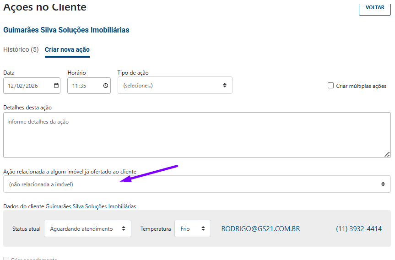Tick the Criar múltiplas ações checkbox
395x260 pixels.
pyautogui.click(x=330, y=86)
